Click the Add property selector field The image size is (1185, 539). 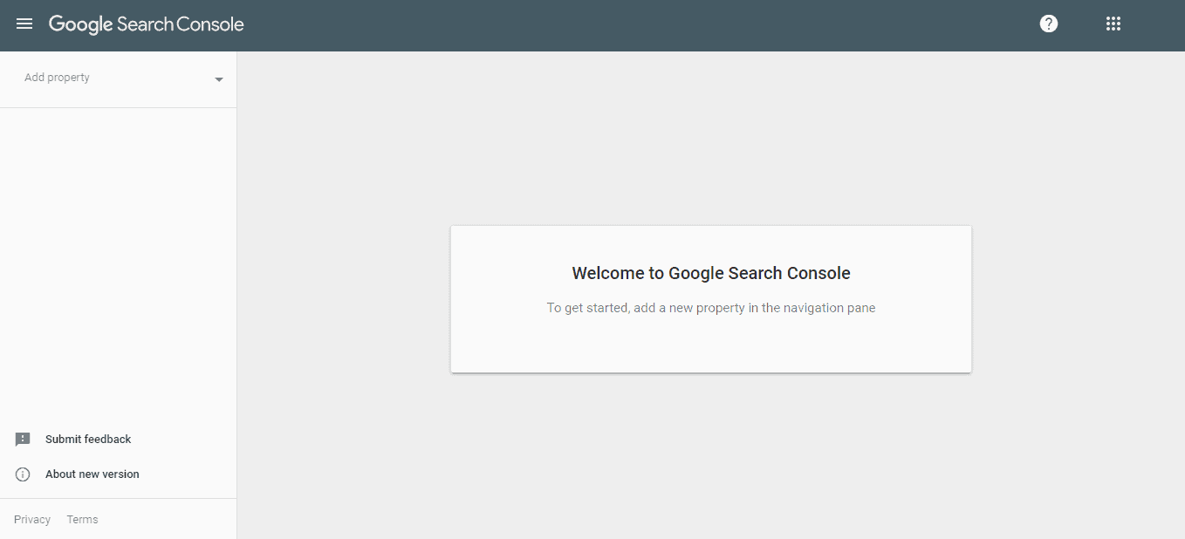119,78
